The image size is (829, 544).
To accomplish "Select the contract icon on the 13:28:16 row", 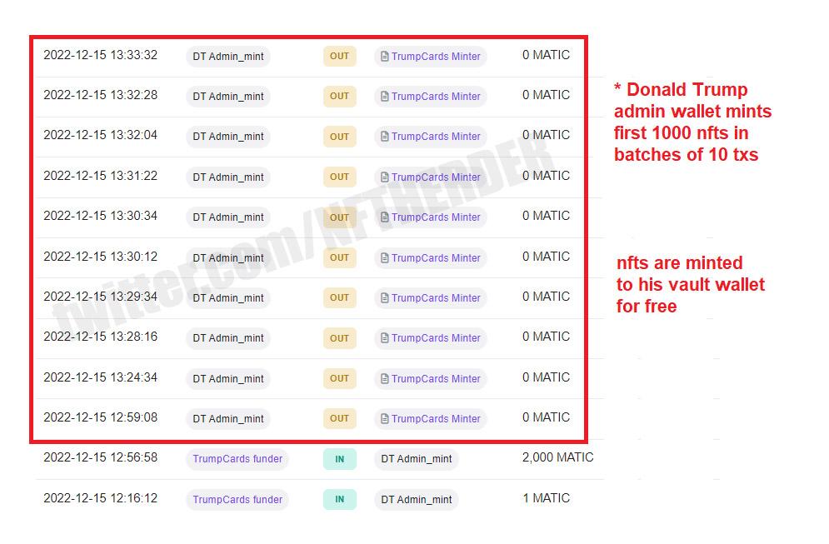I will (383, 337).
